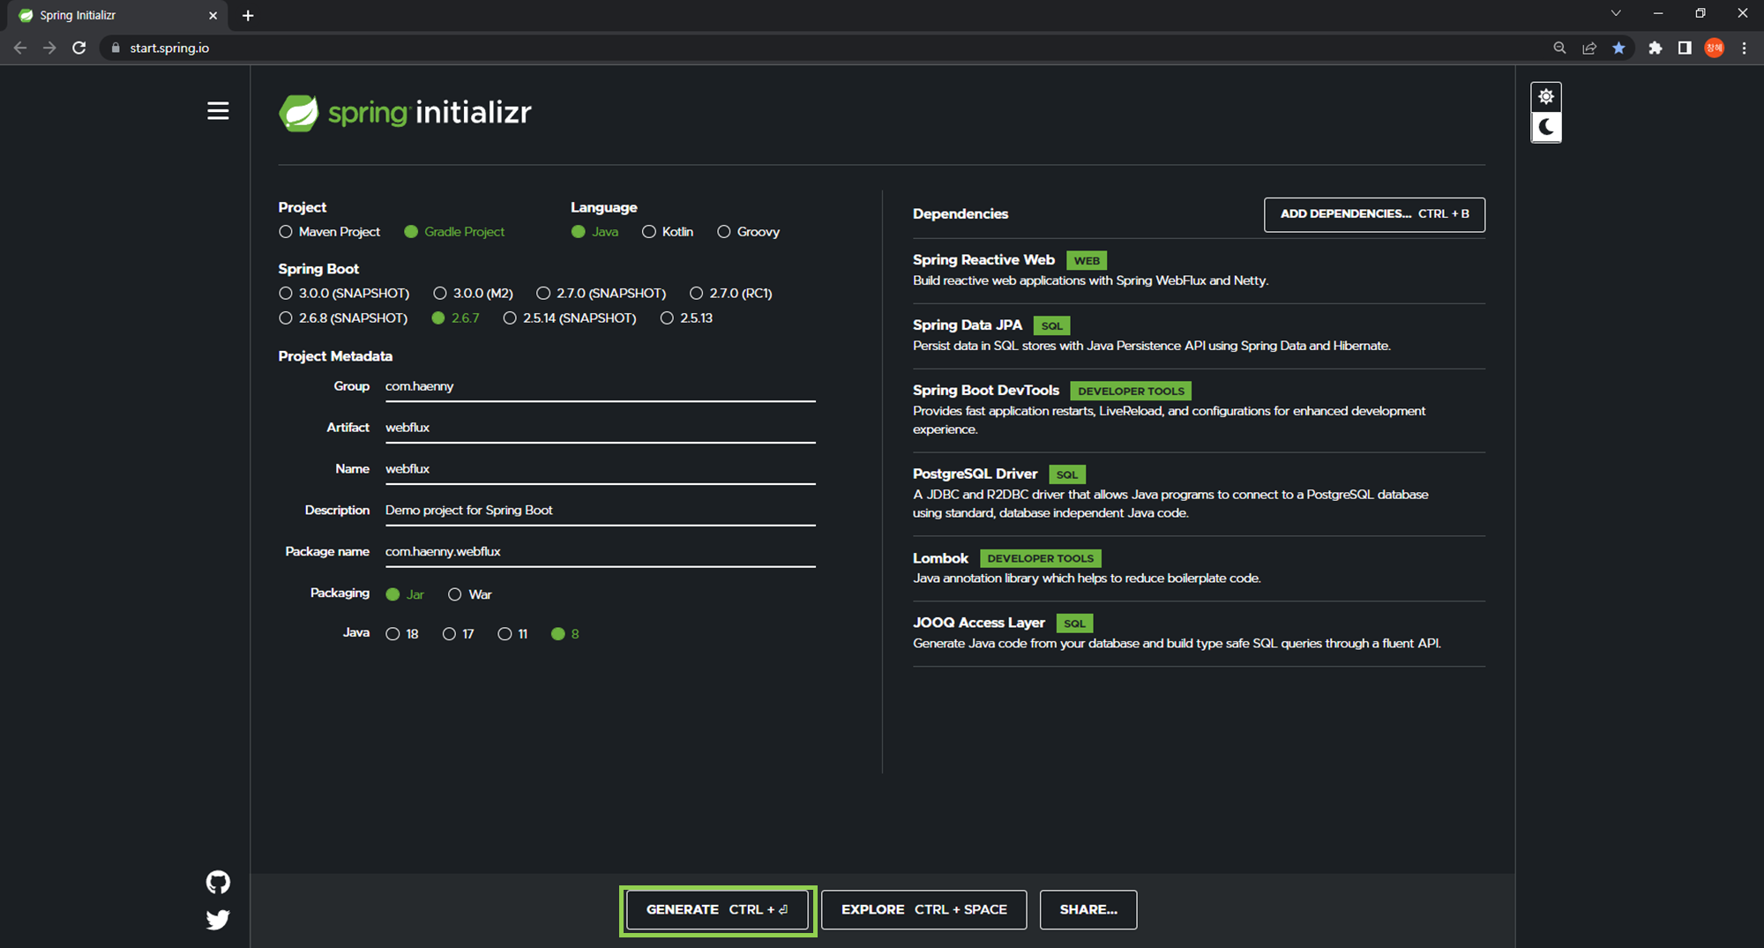Click the Explore button
This screenshot has width=1764, height=948.
(x=923, y=910)
